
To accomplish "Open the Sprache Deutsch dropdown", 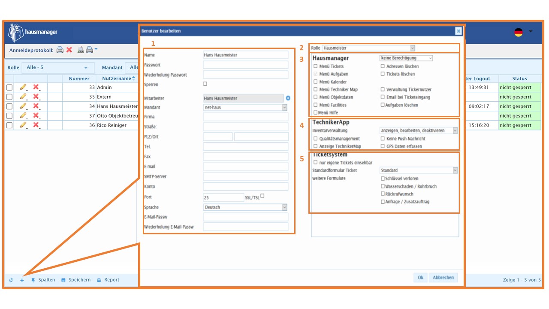I will click(245, 207).
